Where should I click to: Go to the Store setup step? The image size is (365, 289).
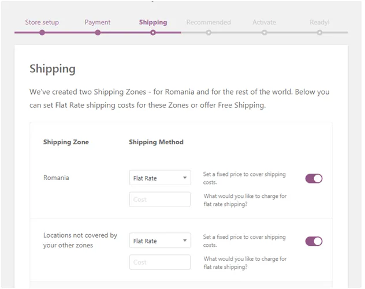42,22
